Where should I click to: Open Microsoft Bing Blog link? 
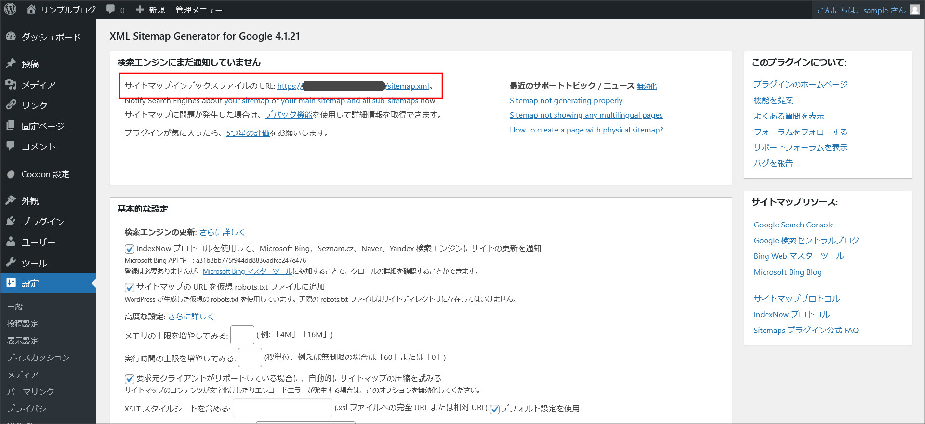pyautogui.click(x=788, y=272)
